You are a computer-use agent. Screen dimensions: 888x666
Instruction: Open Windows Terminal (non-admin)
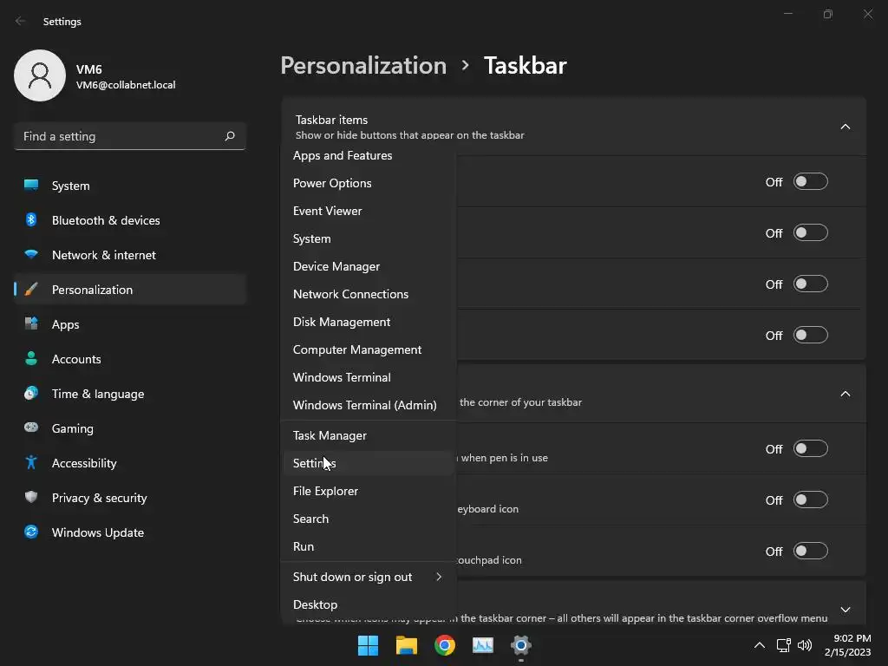pos(368,377)
